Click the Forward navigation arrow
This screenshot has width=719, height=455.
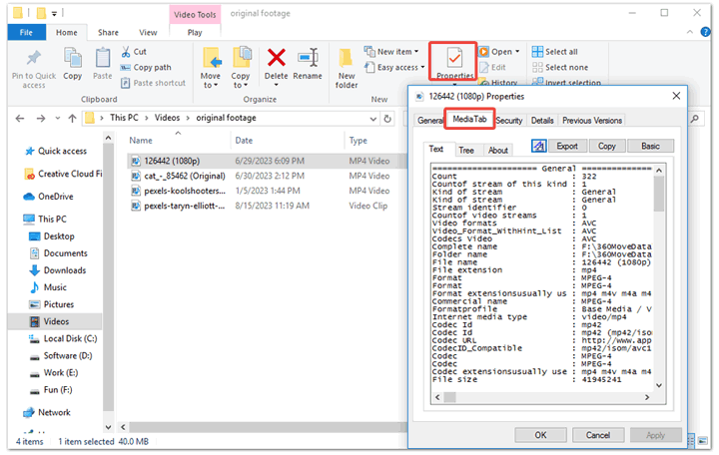[x=41, y=118]
